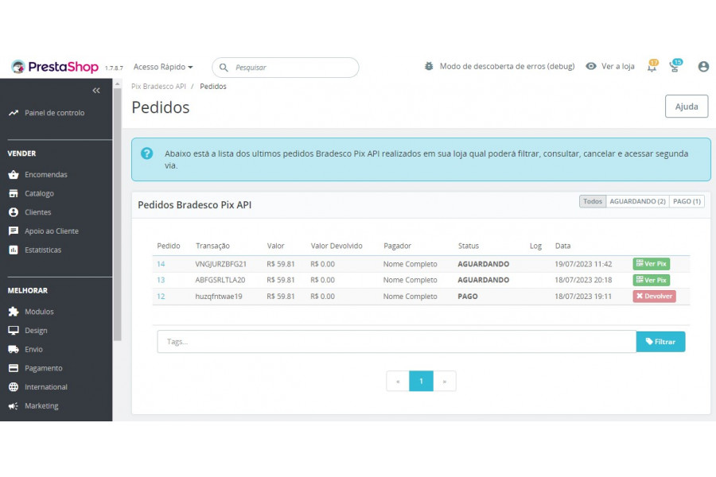Click the Ajuda button

pyautogui.click(x=687, y=107)
